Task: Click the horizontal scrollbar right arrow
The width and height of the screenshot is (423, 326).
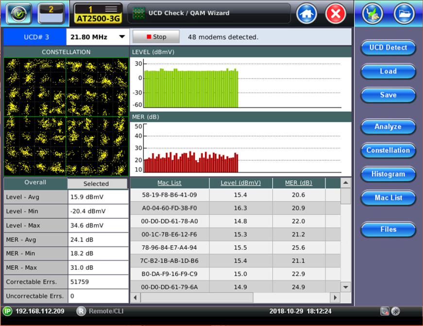Action: (335, 297)
